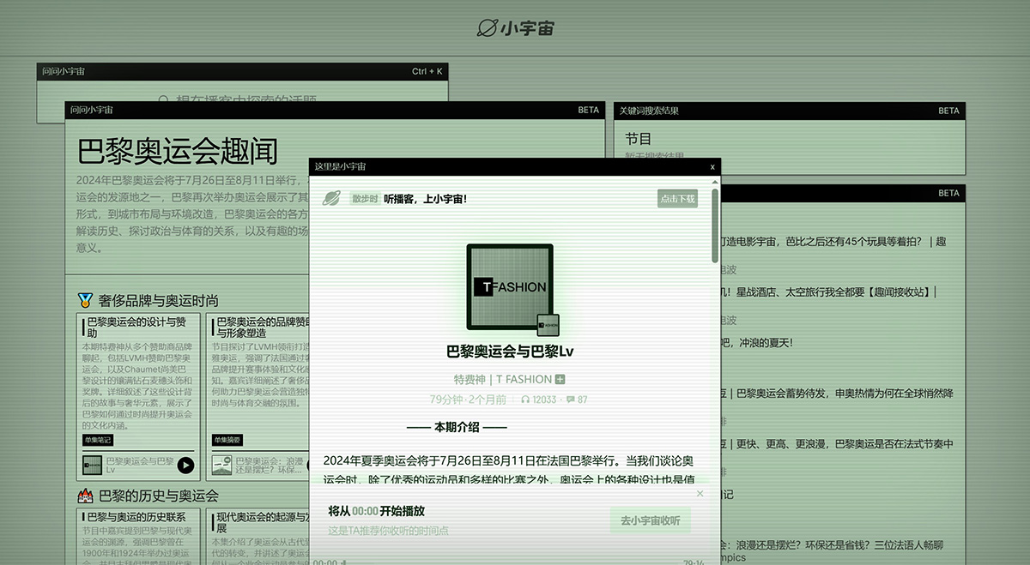Open comments via the 87 comment icon
1030x565 pixels.
(x=568, y=399)
